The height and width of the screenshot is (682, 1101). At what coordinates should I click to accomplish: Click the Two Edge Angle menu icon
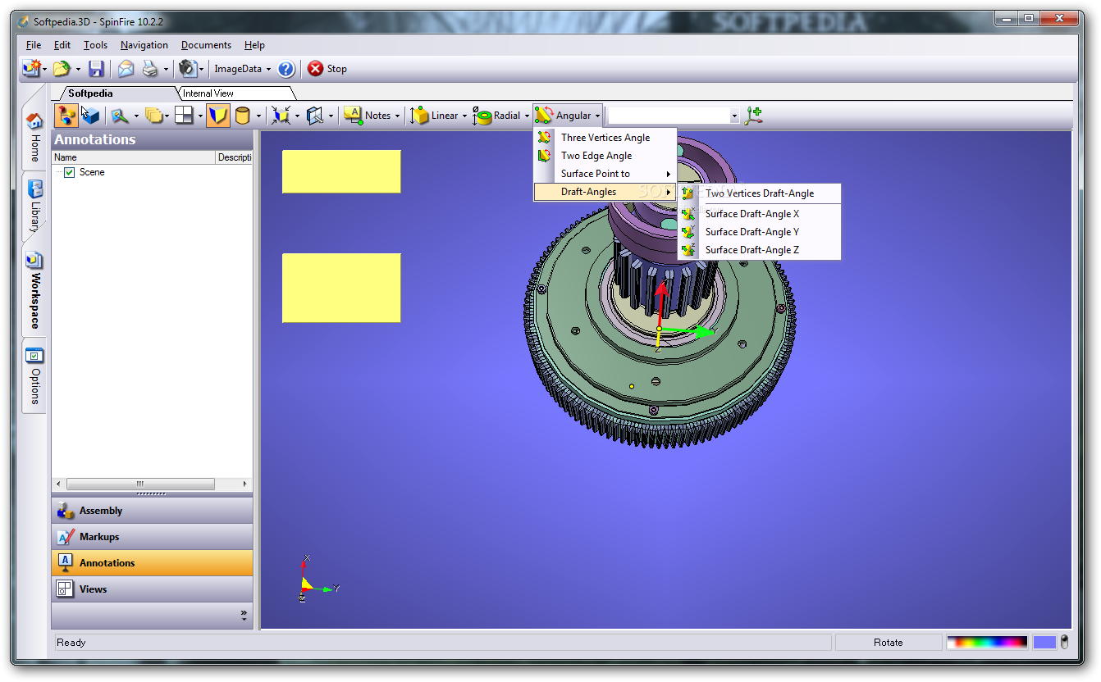(x=544, y=156)
